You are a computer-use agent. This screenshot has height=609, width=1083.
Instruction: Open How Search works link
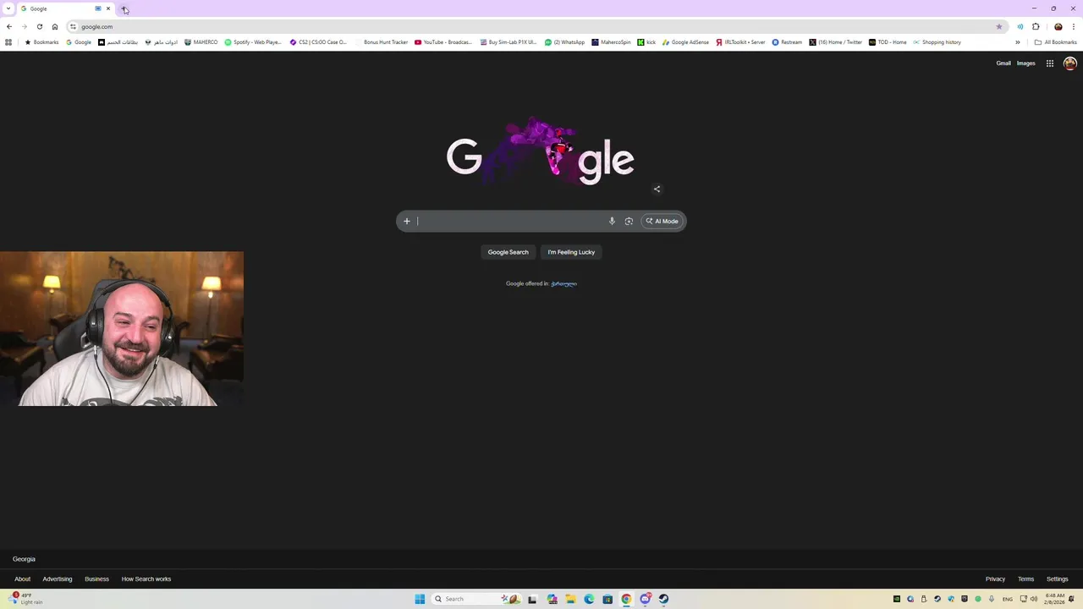click(146, 579)
